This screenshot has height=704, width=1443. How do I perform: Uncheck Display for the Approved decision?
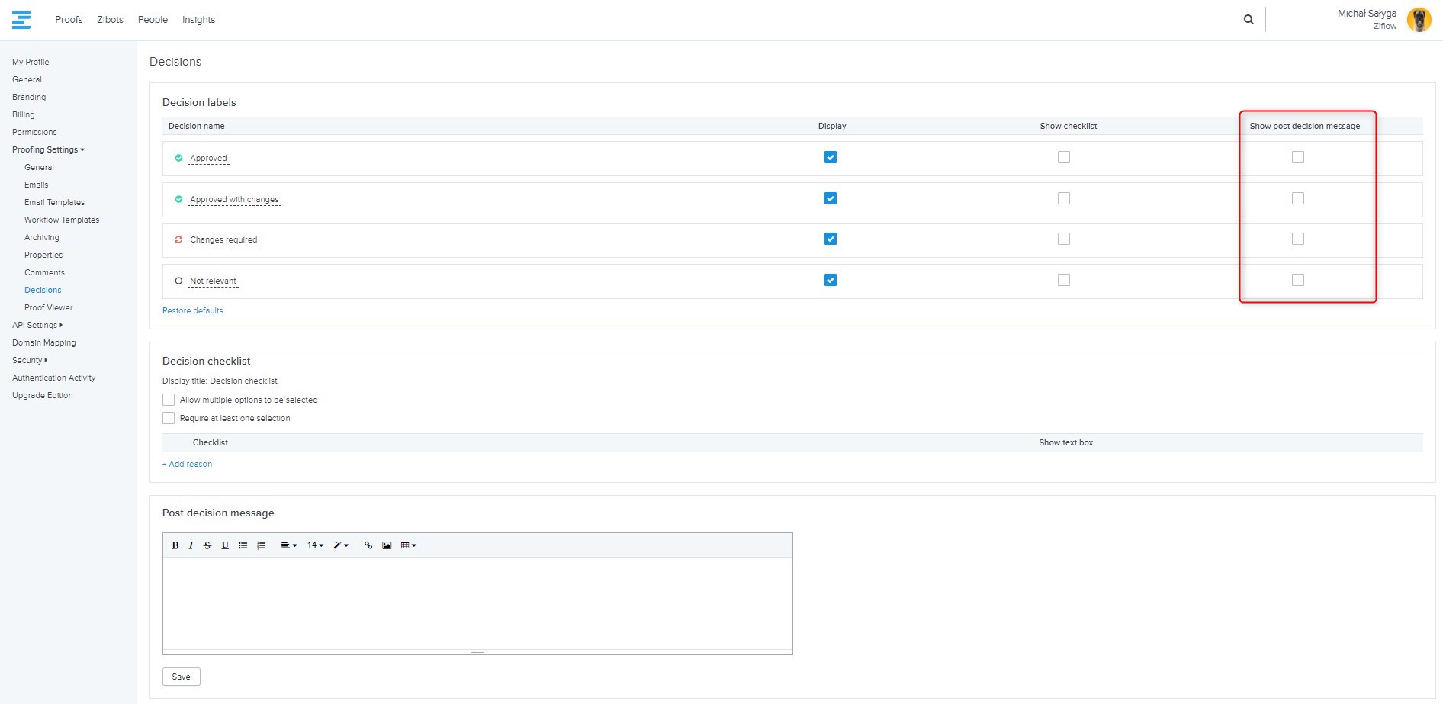tap(831, 157)
